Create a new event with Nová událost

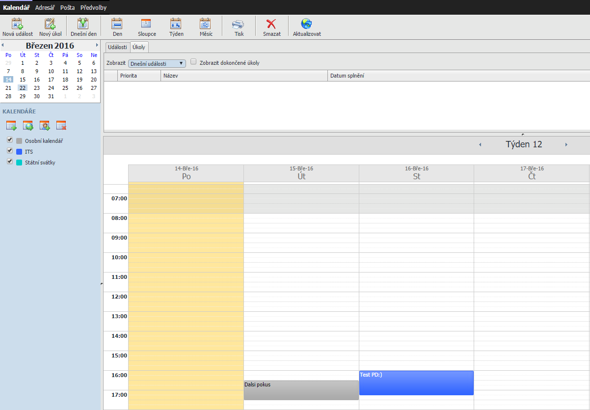click(18, 27)
